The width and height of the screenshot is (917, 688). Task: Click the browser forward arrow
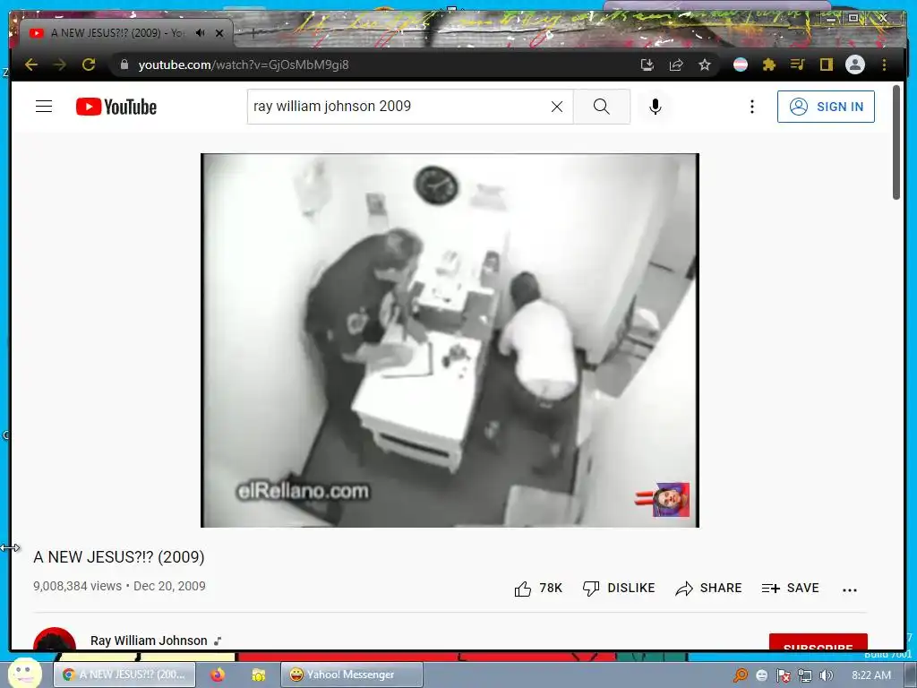tap(60, 64)
